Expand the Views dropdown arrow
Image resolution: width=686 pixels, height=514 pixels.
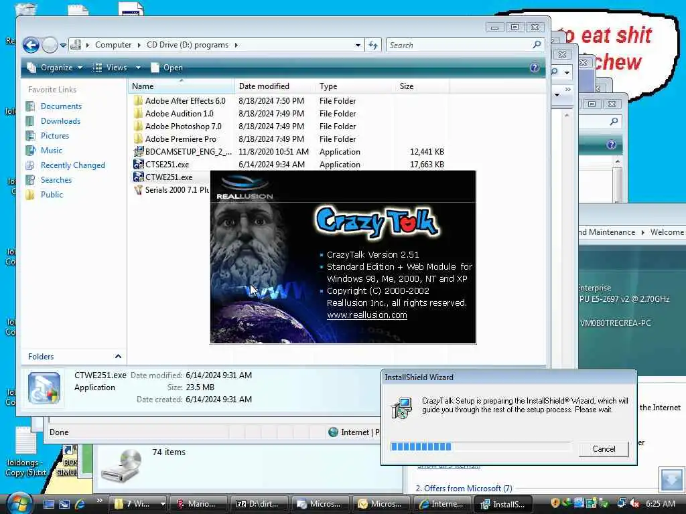[138, 68]
